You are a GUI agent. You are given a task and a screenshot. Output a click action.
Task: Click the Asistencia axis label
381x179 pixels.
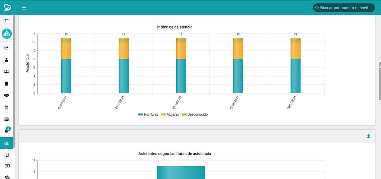[x=27, y=64]
